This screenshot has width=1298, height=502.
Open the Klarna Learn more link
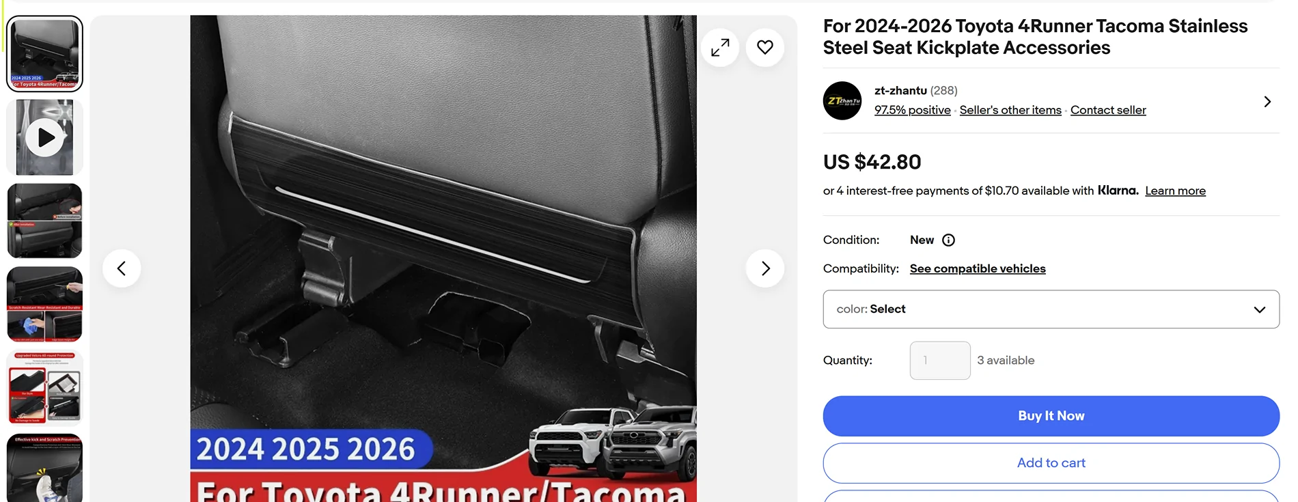tap(1175, 191)
